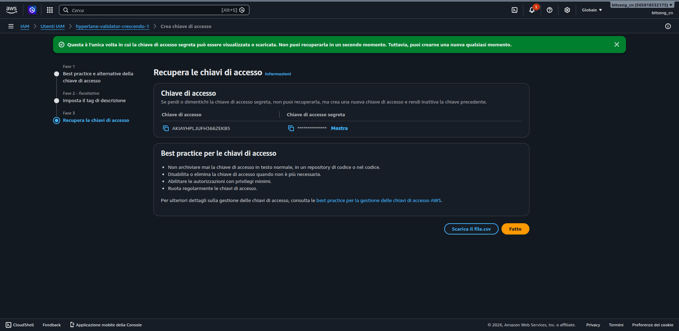Image resolution: width=679 pixels, height=331 pixels.
Task: Open hyperlane-validator-crescendo-1 breadcrumb
Action: [112, 26]
